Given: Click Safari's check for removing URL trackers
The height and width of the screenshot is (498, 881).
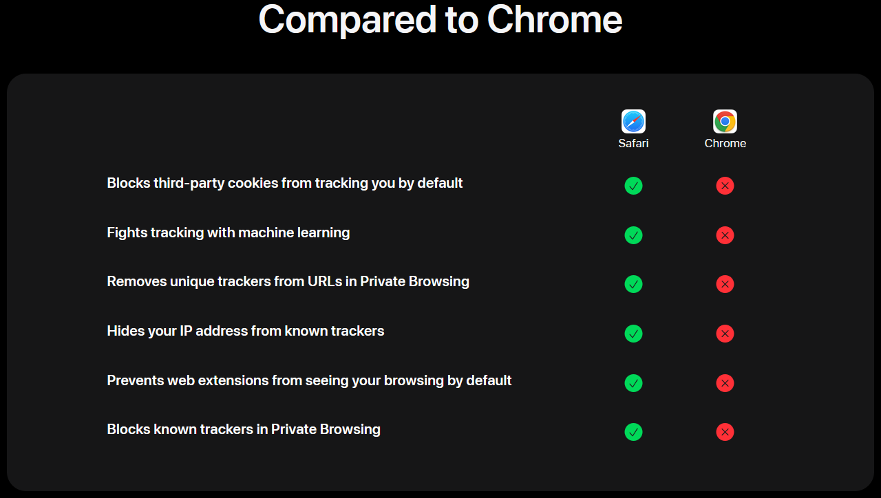Looking at the screenshot, I should pos(633,284).
